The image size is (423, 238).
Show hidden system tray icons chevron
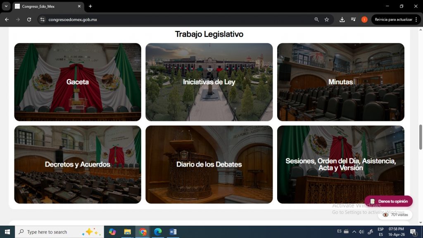pyautogui.click(x=354, y=232)
